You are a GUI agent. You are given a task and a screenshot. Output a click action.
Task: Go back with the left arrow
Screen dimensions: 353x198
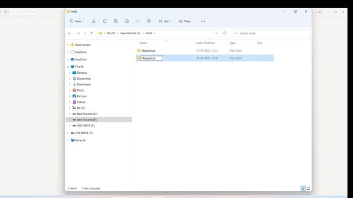click(x=69, y=33)
